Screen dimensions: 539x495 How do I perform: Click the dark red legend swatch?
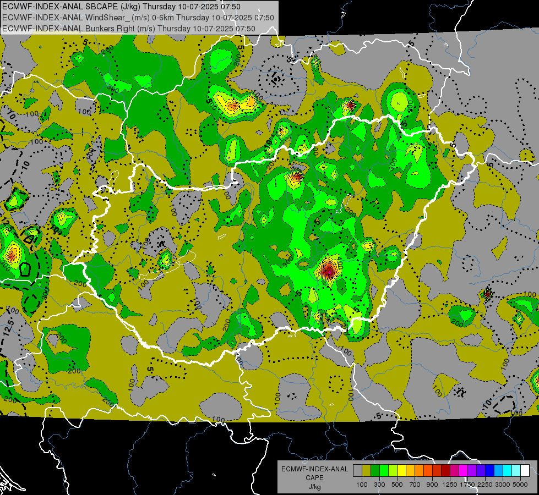pyautogui.click(x=445, y=470)
